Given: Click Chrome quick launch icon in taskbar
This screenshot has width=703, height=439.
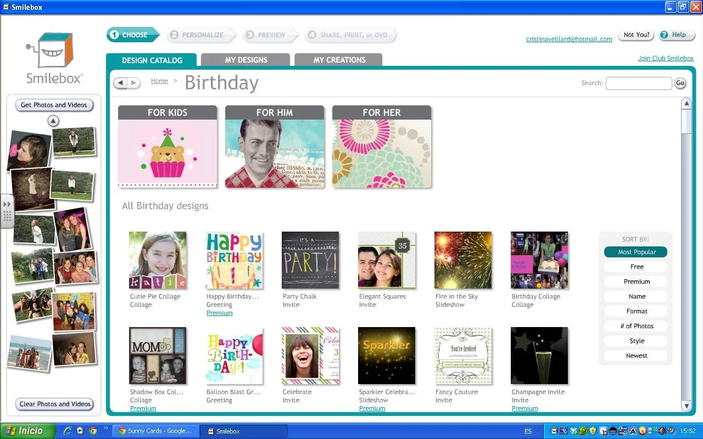Looking at the screenshot, I should click(x=93, y=431).
